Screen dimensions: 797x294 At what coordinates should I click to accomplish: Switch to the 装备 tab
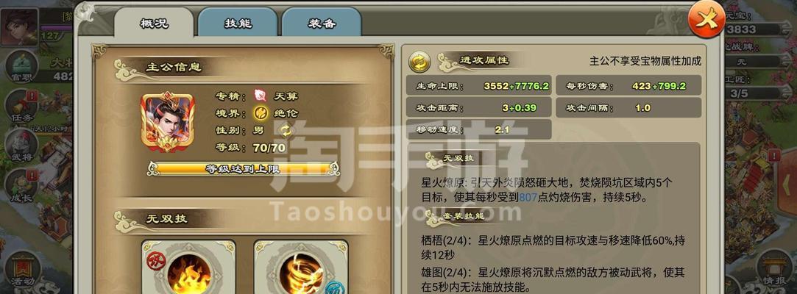[322, 23]
